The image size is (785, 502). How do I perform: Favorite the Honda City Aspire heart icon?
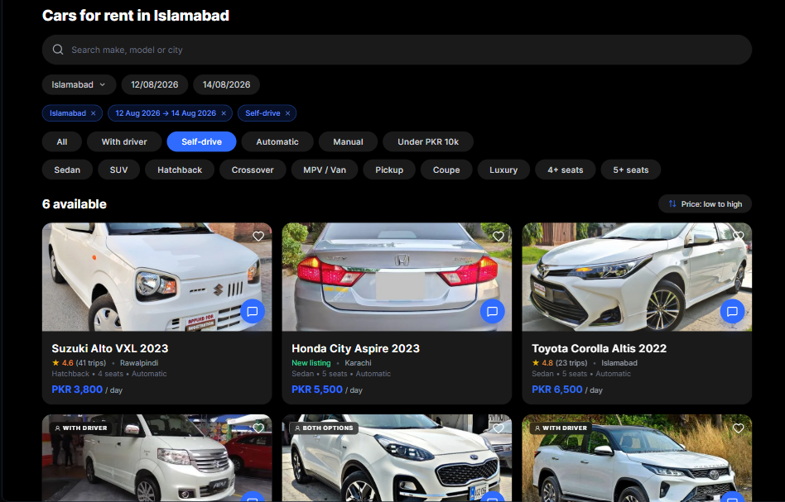click(498, 236)
